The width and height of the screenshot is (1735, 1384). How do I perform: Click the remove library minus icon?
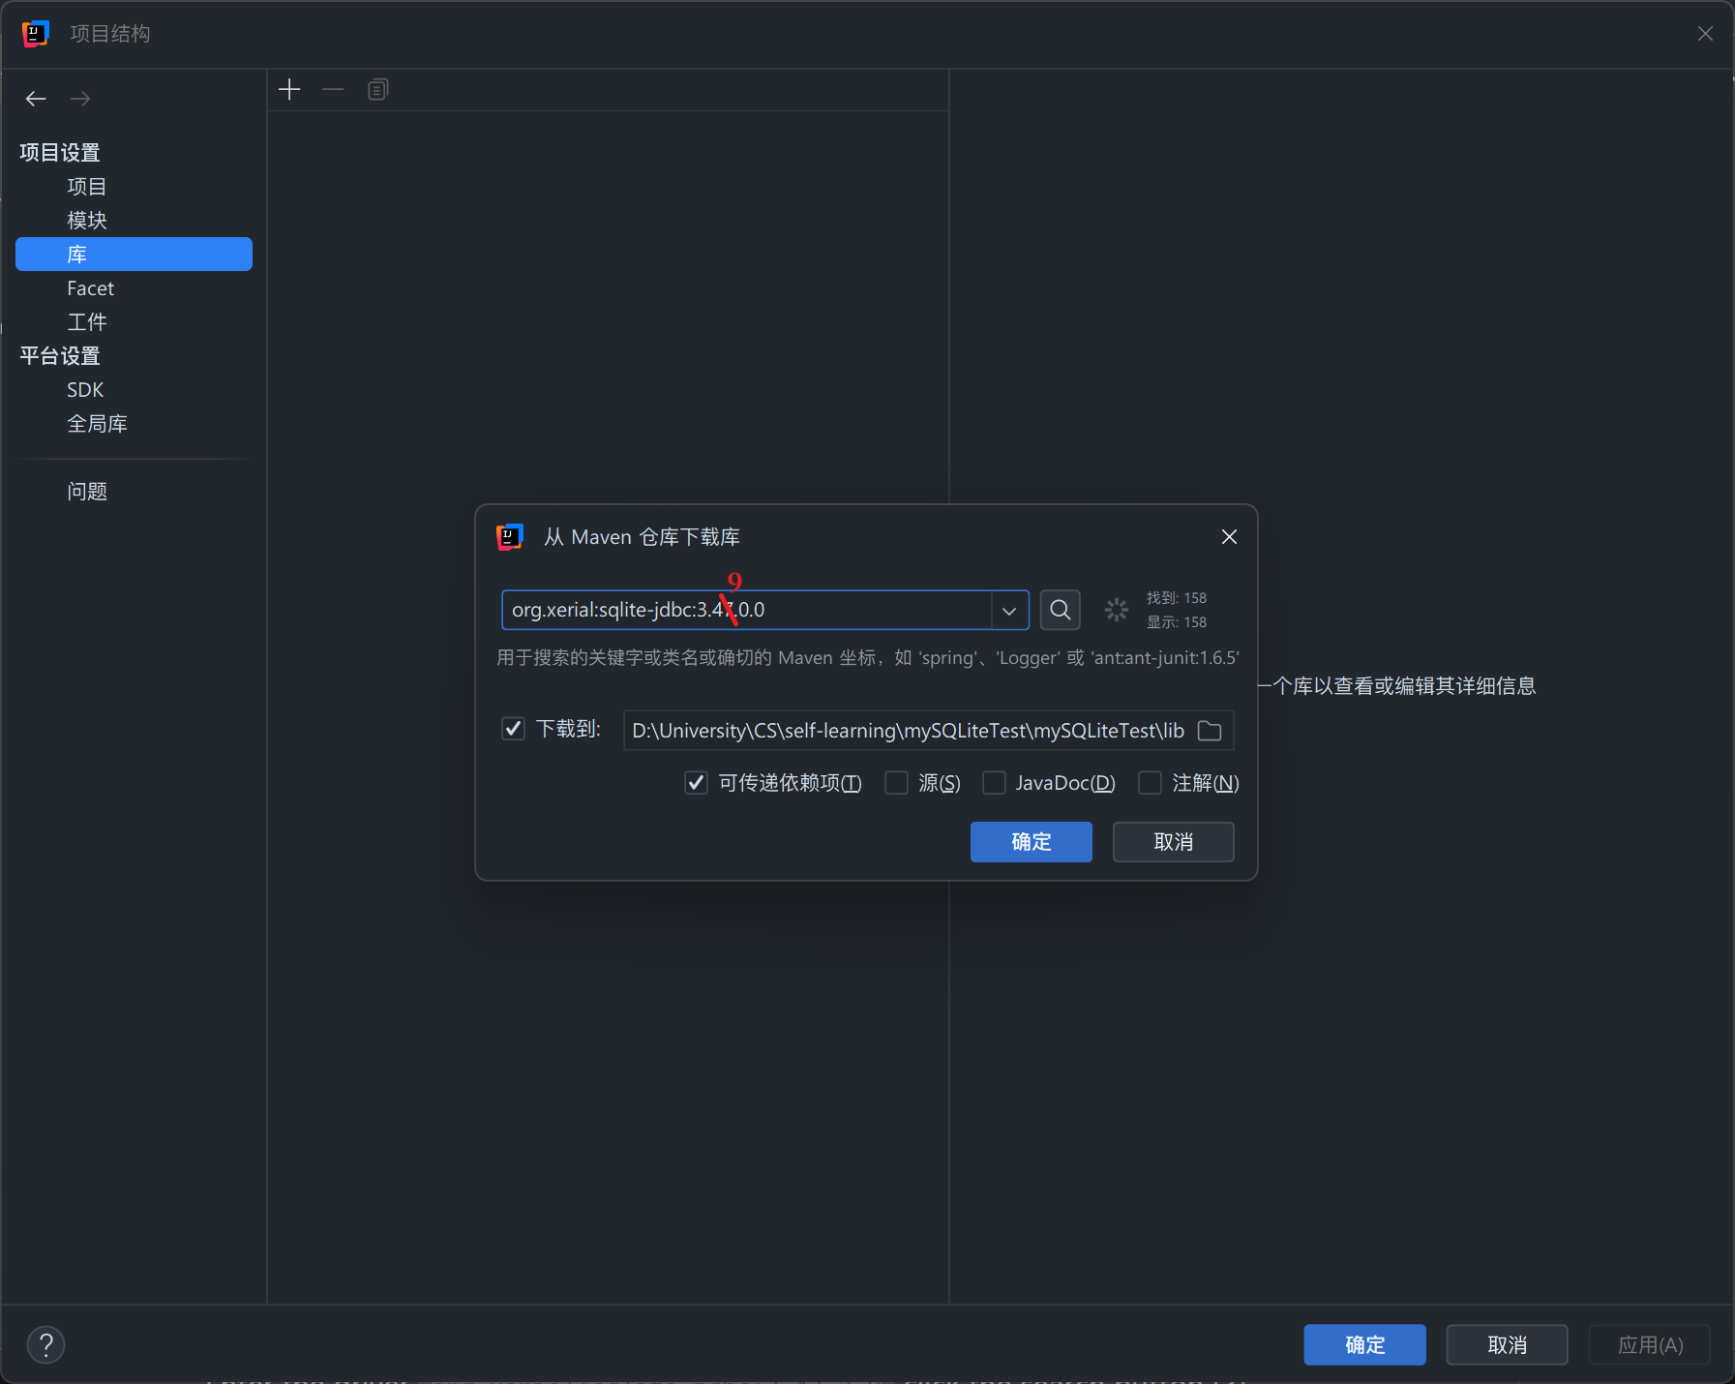pyautogui.click(x=333, y=90)
